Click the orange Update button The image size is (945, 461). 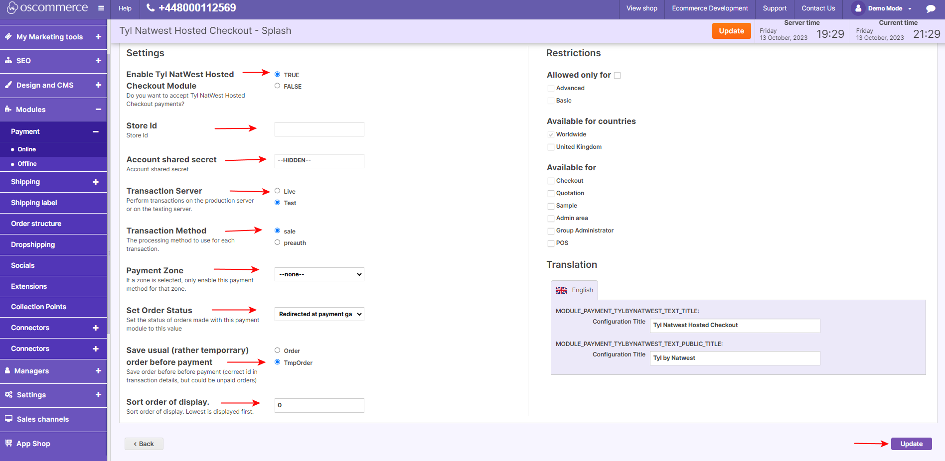pyautogui.click(x=731, y=30)
